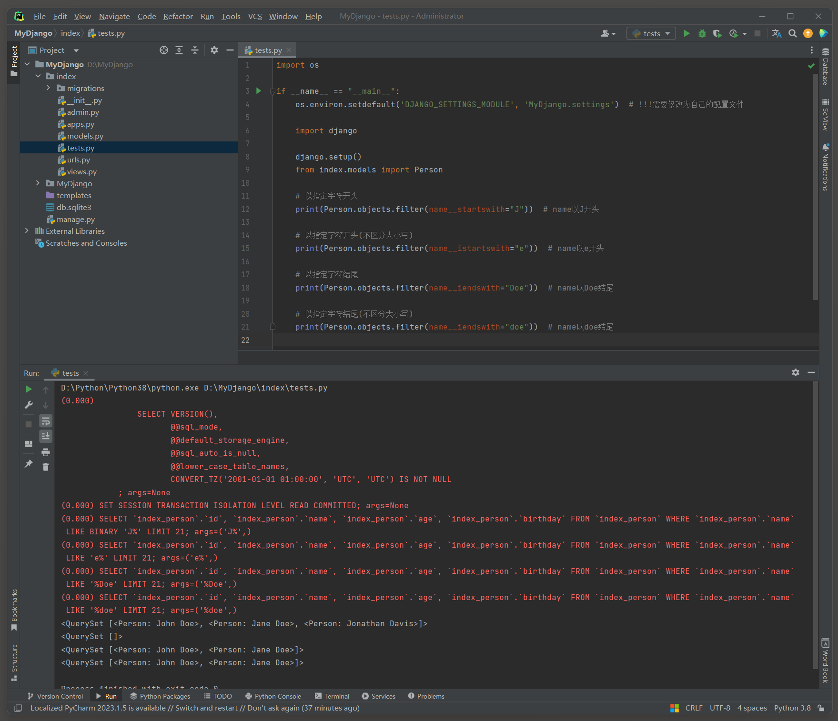Open the Database side panel
Screen dimensions: 838x721
(826, 66)
